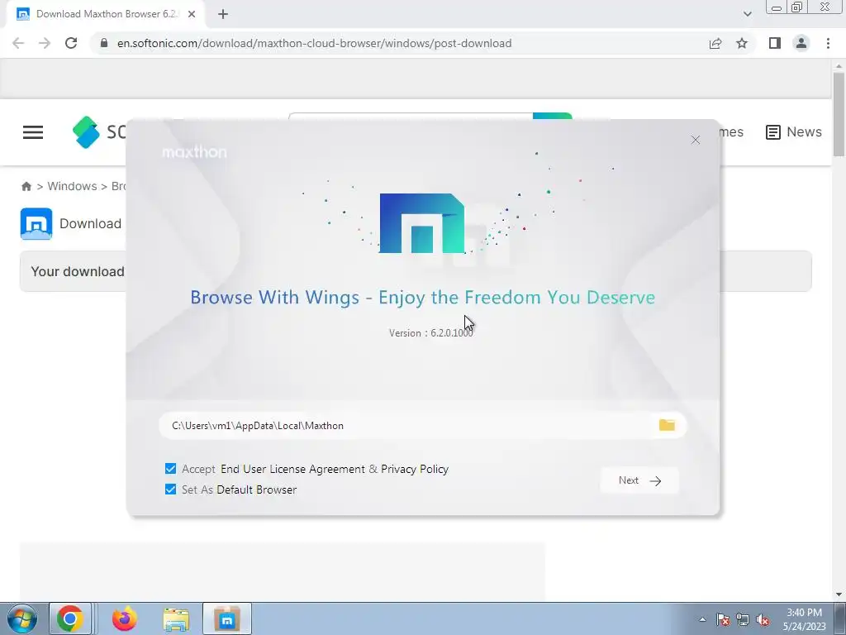Uncheck Set As Default Browser checkbox

point(170,489)
